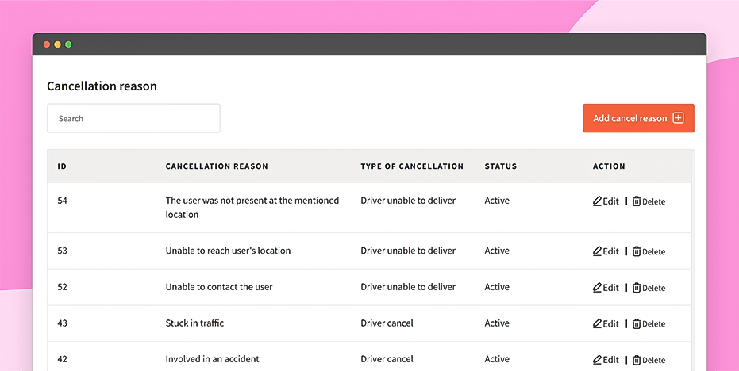
Task: Click the pencil Edit icon for row 53
Action: pos(597,251)
